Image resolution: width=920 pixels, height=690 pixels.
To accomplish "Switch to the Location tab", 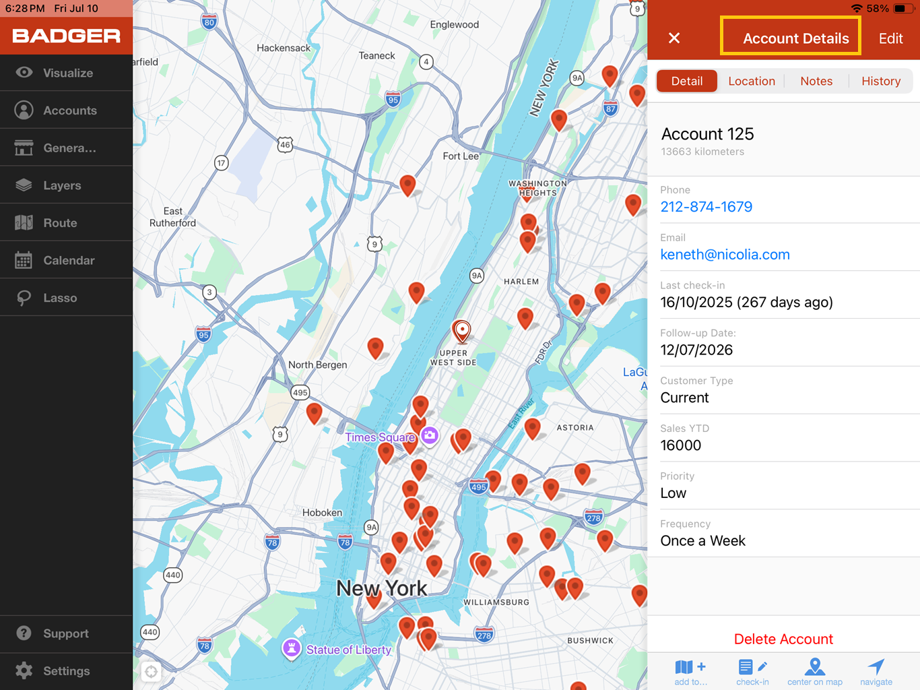I will point(752,81).
